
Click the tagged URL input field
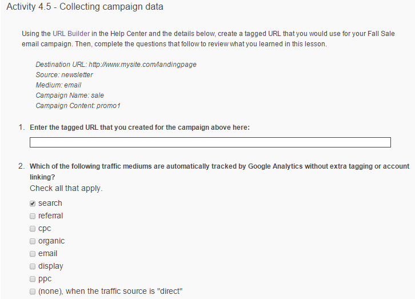point(210,142)
